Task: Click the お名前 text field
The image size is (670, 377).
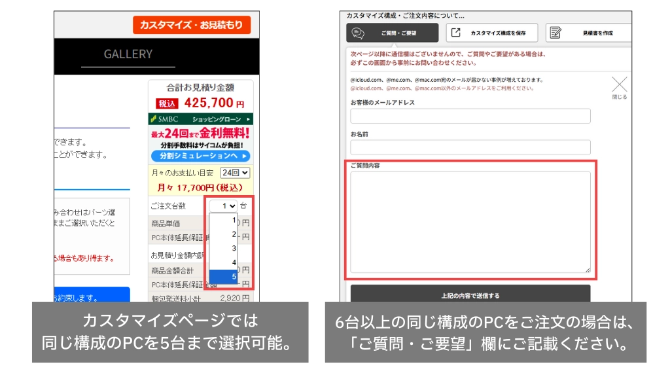Action: pos(470,147)
